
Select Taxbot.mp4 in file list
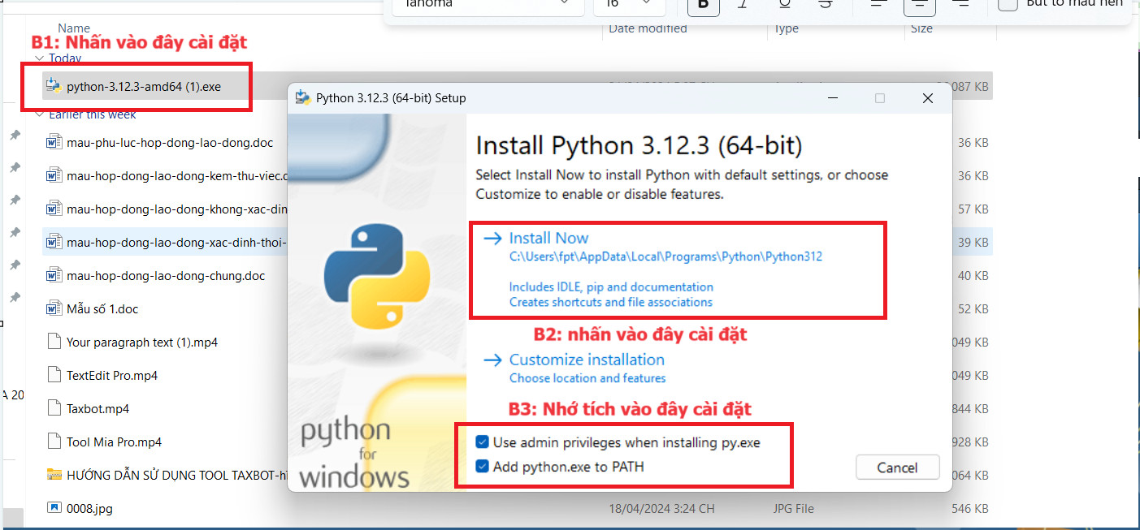click(98, 408)
